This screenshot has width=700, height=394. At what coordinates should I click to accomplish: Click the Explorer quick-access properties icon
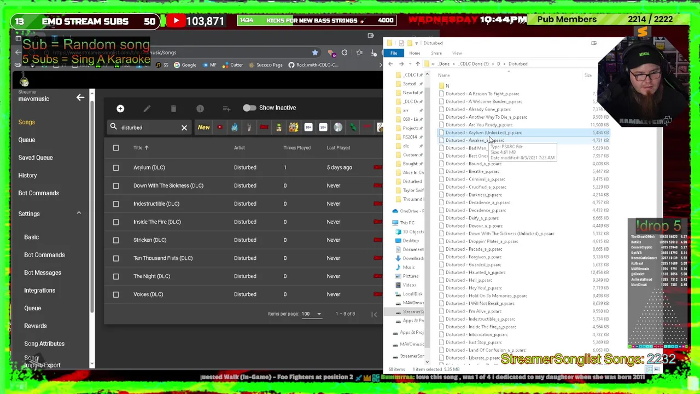point(401,43)
